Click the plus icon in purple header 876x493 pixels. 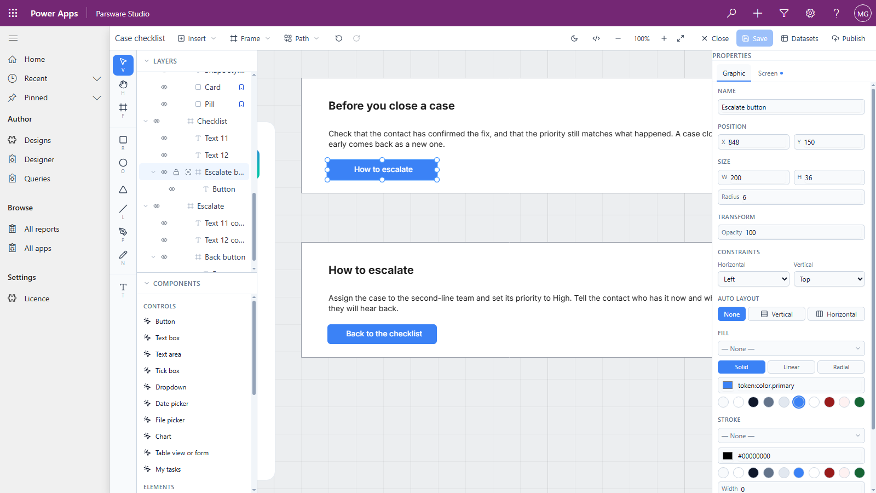(758, 13)
